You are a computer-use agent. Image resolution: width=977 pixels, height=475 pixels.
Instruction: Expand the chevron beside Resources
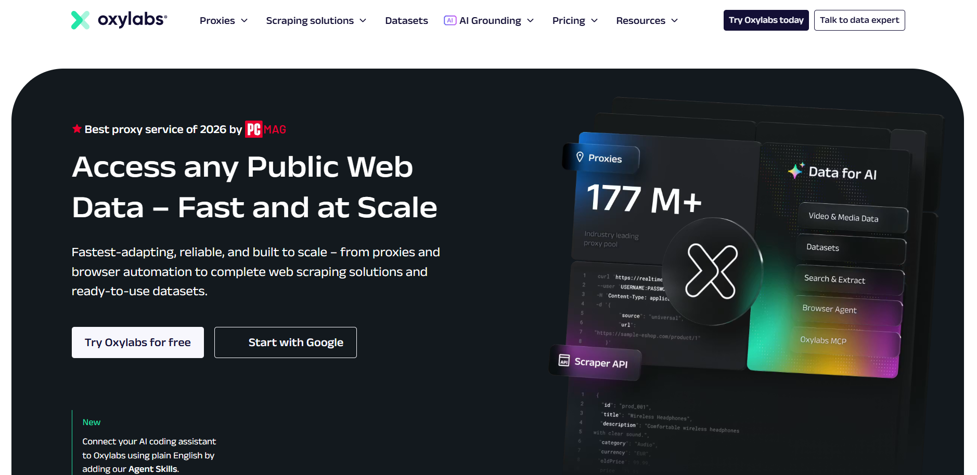(x=675, y=21)
